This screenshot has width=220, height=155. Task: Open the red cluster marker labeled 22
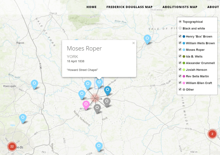click(x=12, y=146)
